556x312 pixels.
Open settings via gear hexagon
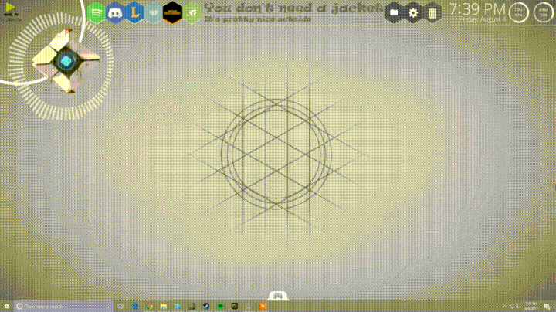click(x=413, y=12)
